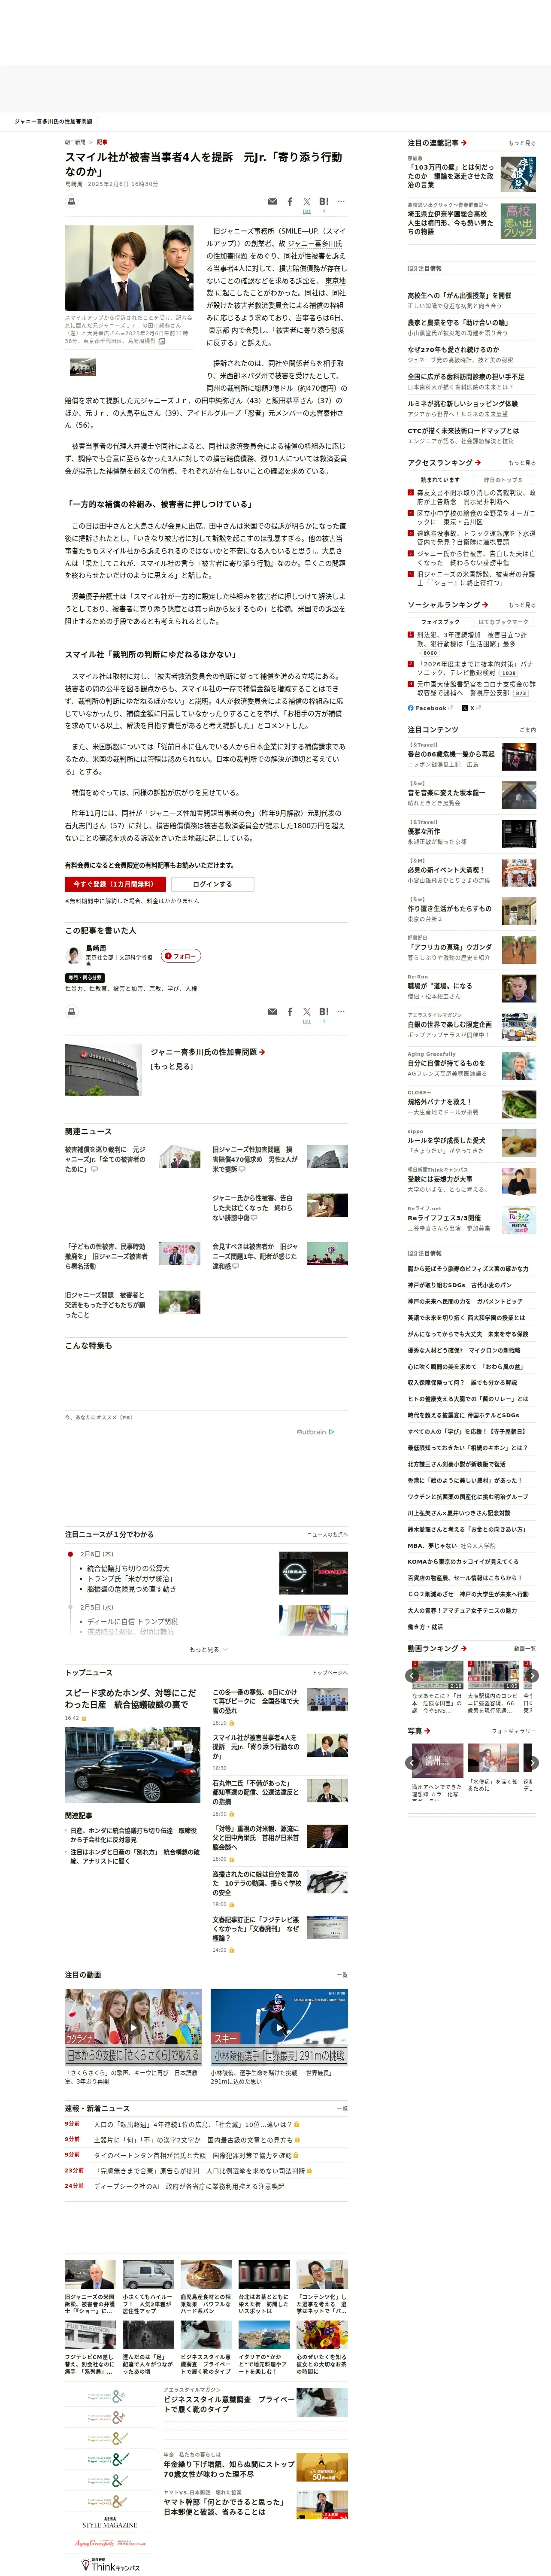Open ranking item 森友文書不開示取り消しの高裁判決
Image resolution: width=551 pixels, height=2576 pixels.
(x=476, y=497)
